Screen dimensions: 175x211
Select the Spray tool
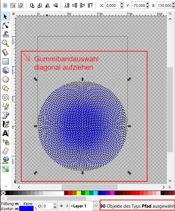(x=5, y=142)
